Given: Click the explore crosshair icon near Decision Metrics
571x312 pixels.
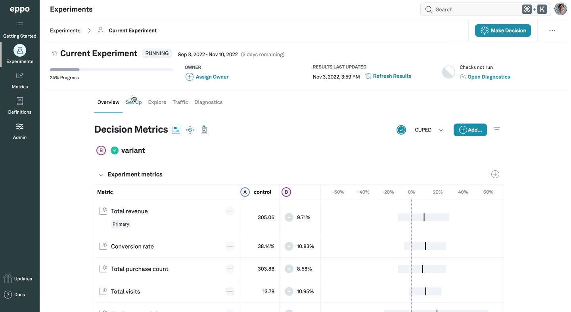Looking at the screenshot, I should click(190, 129).
